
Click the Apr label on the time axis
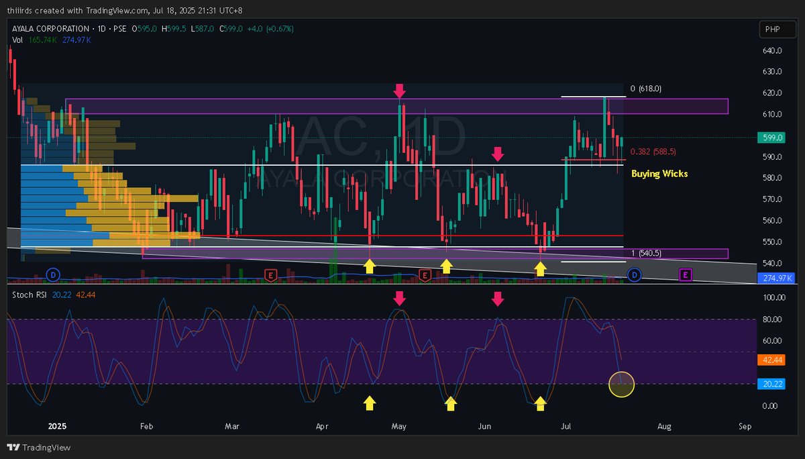coord(321,425)
